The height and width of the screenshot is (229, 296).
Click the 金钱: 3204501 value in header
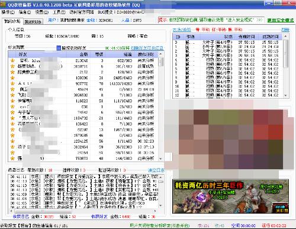[x=99, y=20]
